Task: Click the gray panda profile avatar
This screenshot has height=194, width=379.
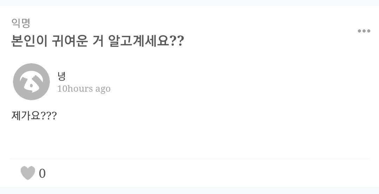Action: pos(31,82)
